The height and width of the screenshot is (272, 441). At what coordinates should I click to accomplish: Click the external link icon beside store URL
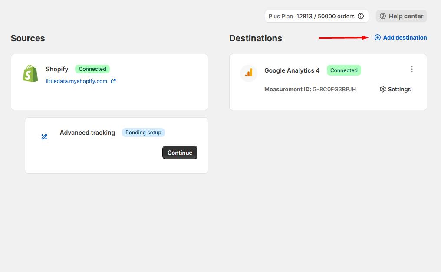[113, 81]
